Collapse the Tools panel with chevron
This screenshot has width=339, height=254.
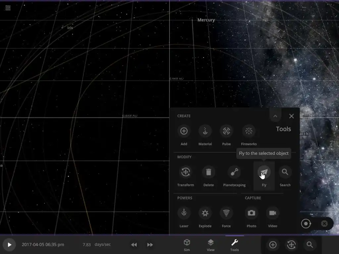coord(275,116)
